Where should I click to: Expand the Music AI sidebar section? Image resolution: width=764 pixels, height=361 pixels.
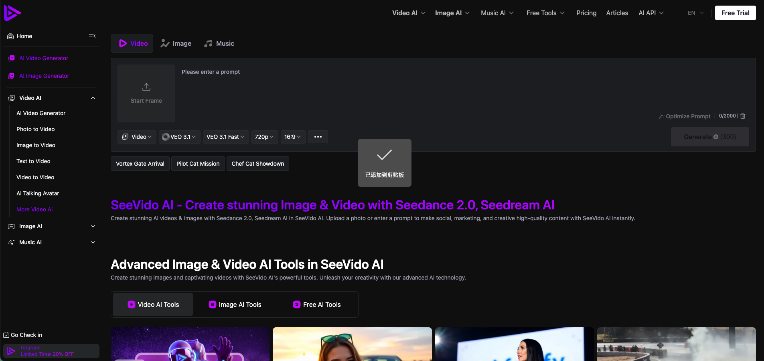pyautogui.click(x=93, y=242)
